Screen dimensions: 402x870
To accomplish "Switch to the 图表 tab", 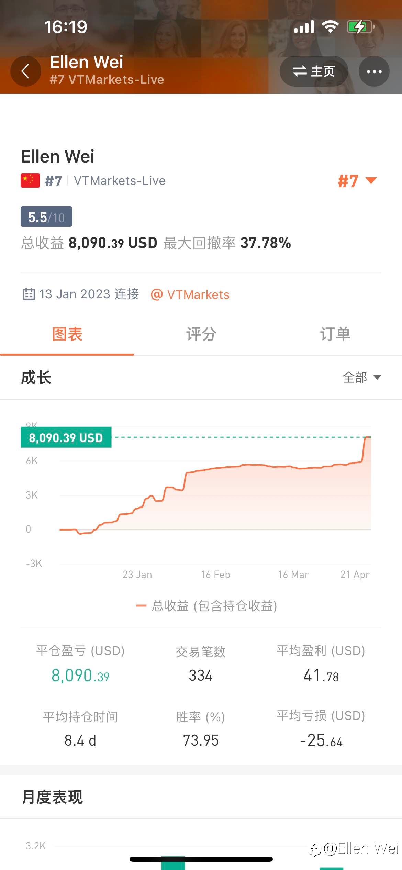I will (x=67, y=335).
